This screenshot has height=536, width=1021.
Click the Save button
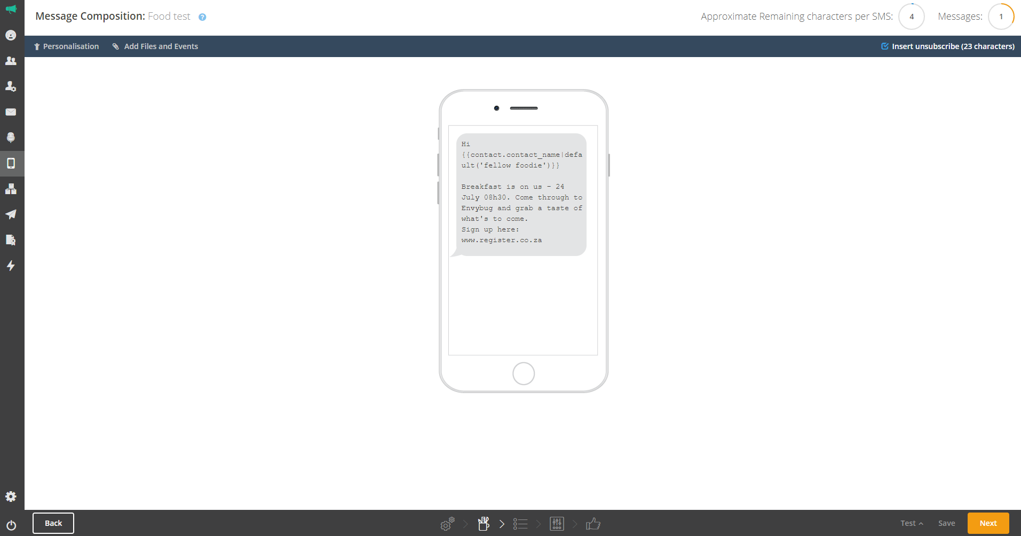947,523
